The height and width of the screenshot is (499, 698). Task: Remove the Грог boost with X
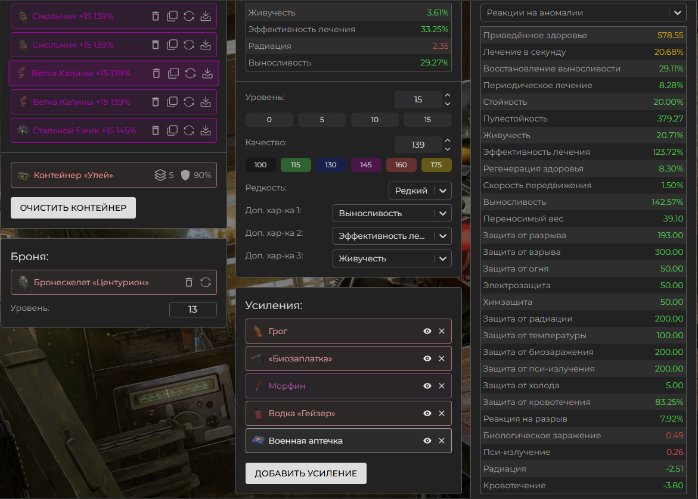click(x=442, y=331)
